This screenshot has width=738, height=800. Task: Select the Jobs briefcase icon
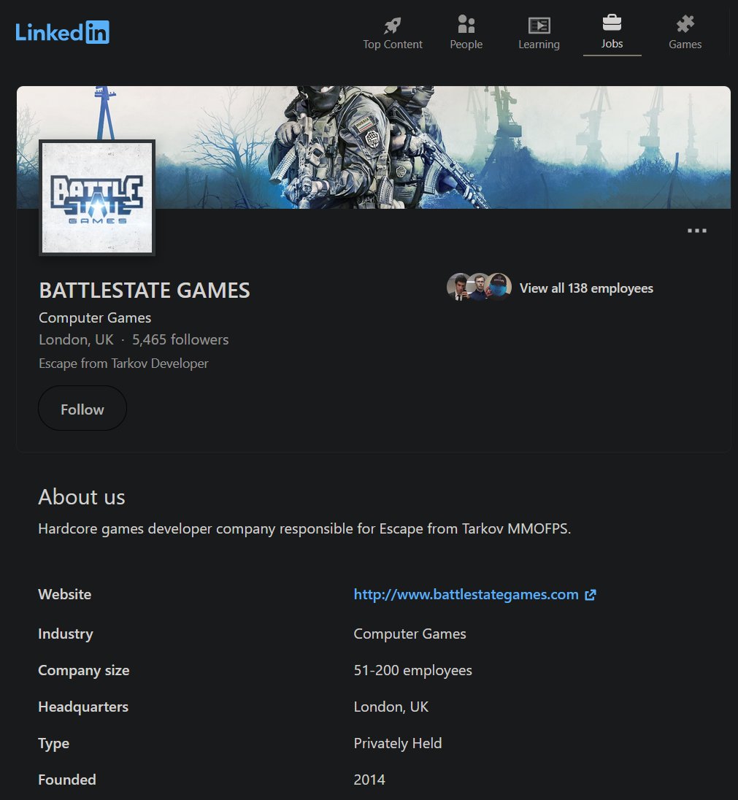612,23
